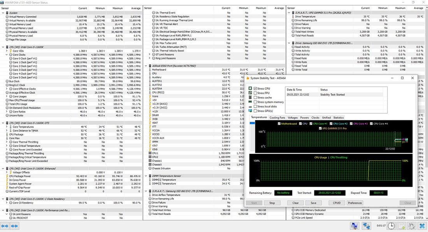The image size is (428, 232).
Task: Open the sensor search magnifier icon
Action: (x=354, y=226)
